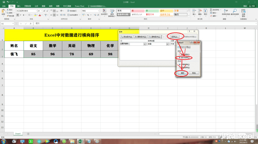Click the Format Painter brush icon
Screen dimensions: 258x144
(8, 16)
